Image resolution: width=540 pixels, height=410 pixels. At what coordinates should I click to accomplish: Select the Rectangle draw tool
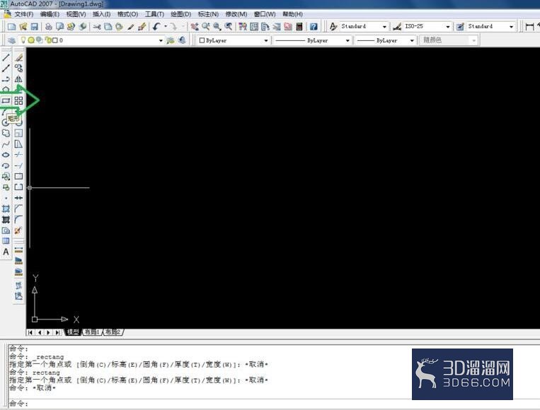[x=6, y=100]
